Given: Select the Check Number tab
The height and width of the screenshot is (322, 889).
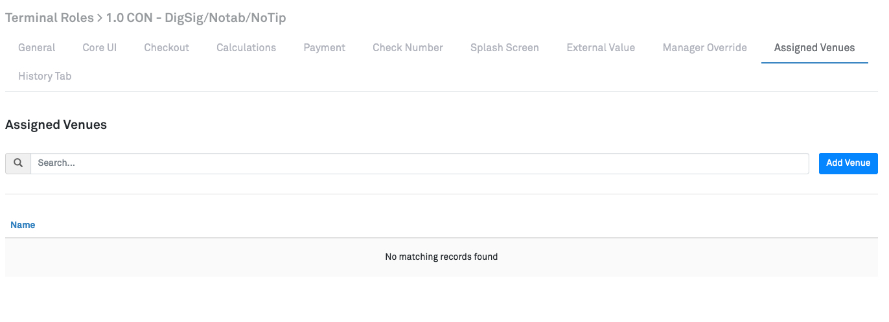Looking at the screenshot, I should pos(408,47).
